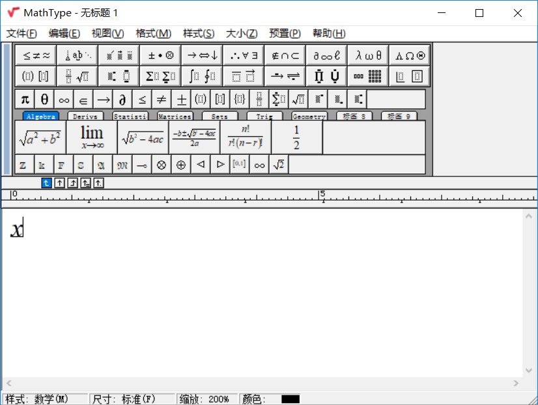Open the fraction and radical templates palette
The image size is (538, 405).
click(x=78, y=76)
